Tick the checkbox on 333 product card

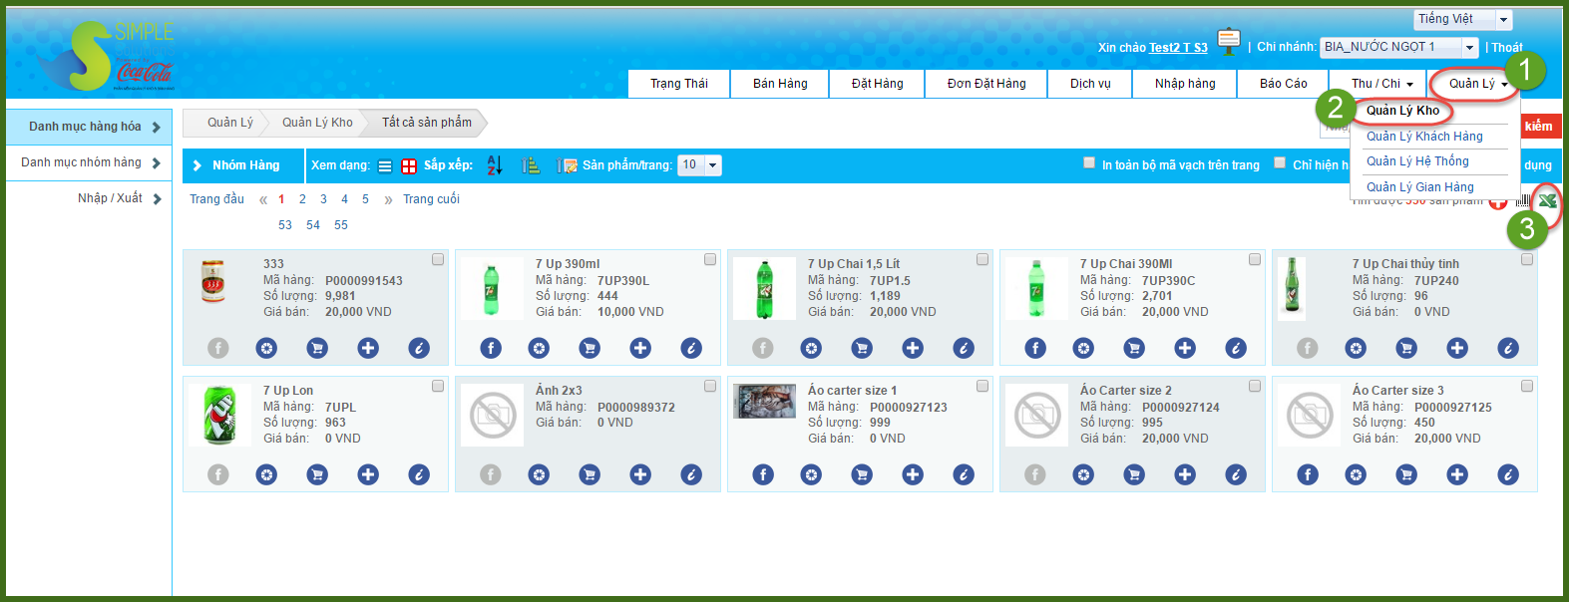(438, 259)
